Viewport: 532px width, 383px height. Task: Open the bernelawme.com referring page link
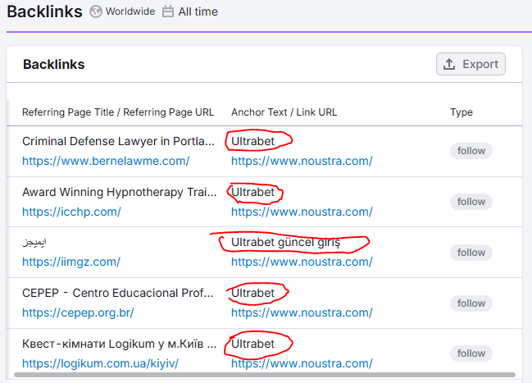pyautogui.click(x=106, y=161)
